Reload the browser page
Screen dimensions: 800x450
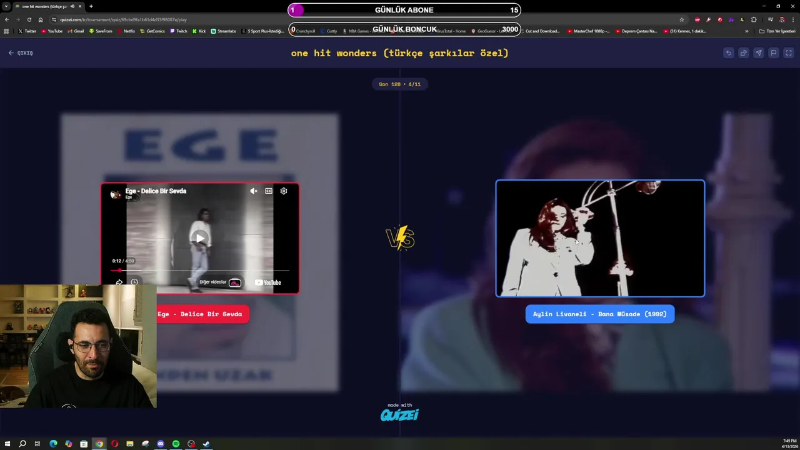point(29,19)
